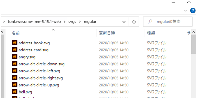Select the file name arrow-alt-circle-down.svg
The image size is (199, 98).
tap(42, 64)
